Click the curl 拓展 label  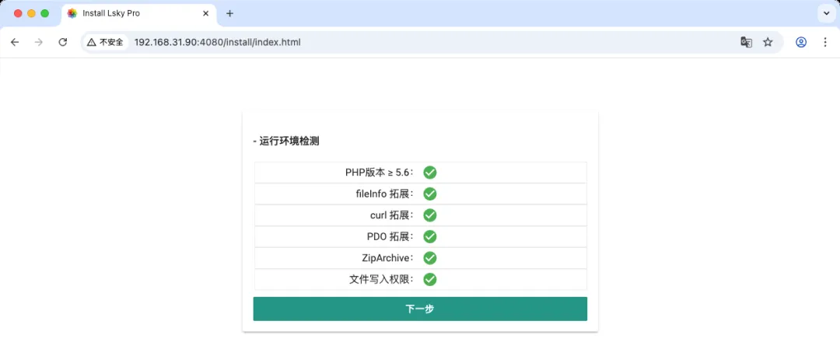coord(391,215)
